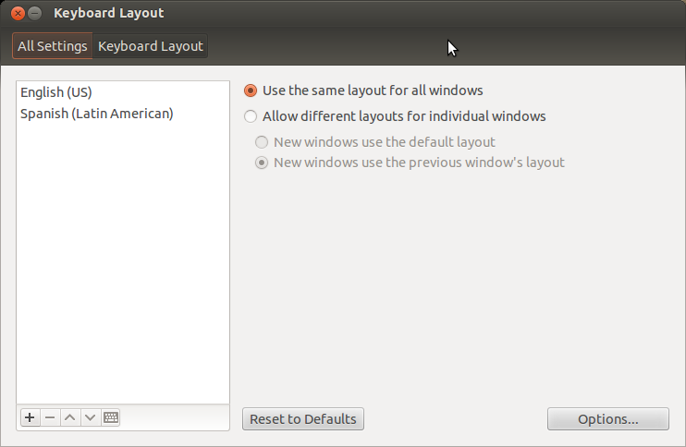Minimize the Keyboard Layout window

tap(35, 14)
